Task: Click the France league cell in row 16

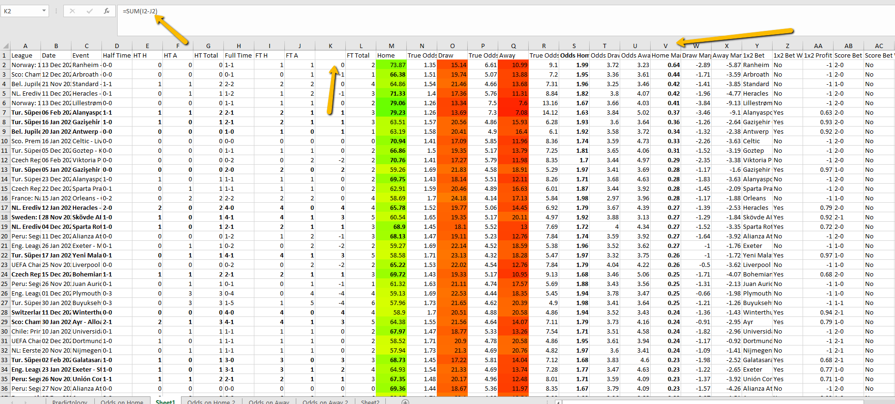Action: 26,198
